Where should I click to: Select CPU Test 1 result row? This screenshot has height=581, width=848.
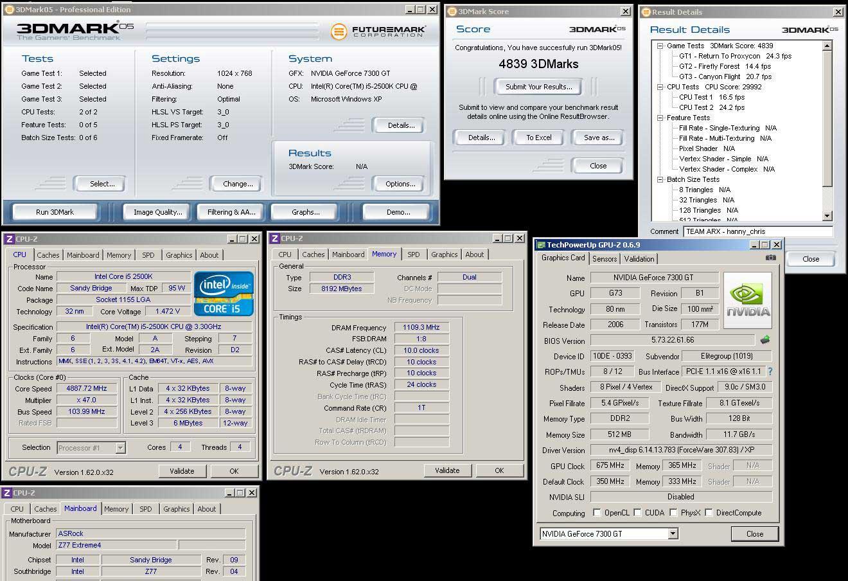711,97
